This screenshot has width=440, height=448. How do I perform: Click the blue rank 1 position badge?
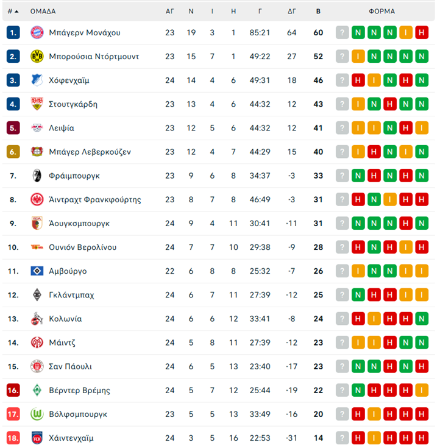click(13, 32)
